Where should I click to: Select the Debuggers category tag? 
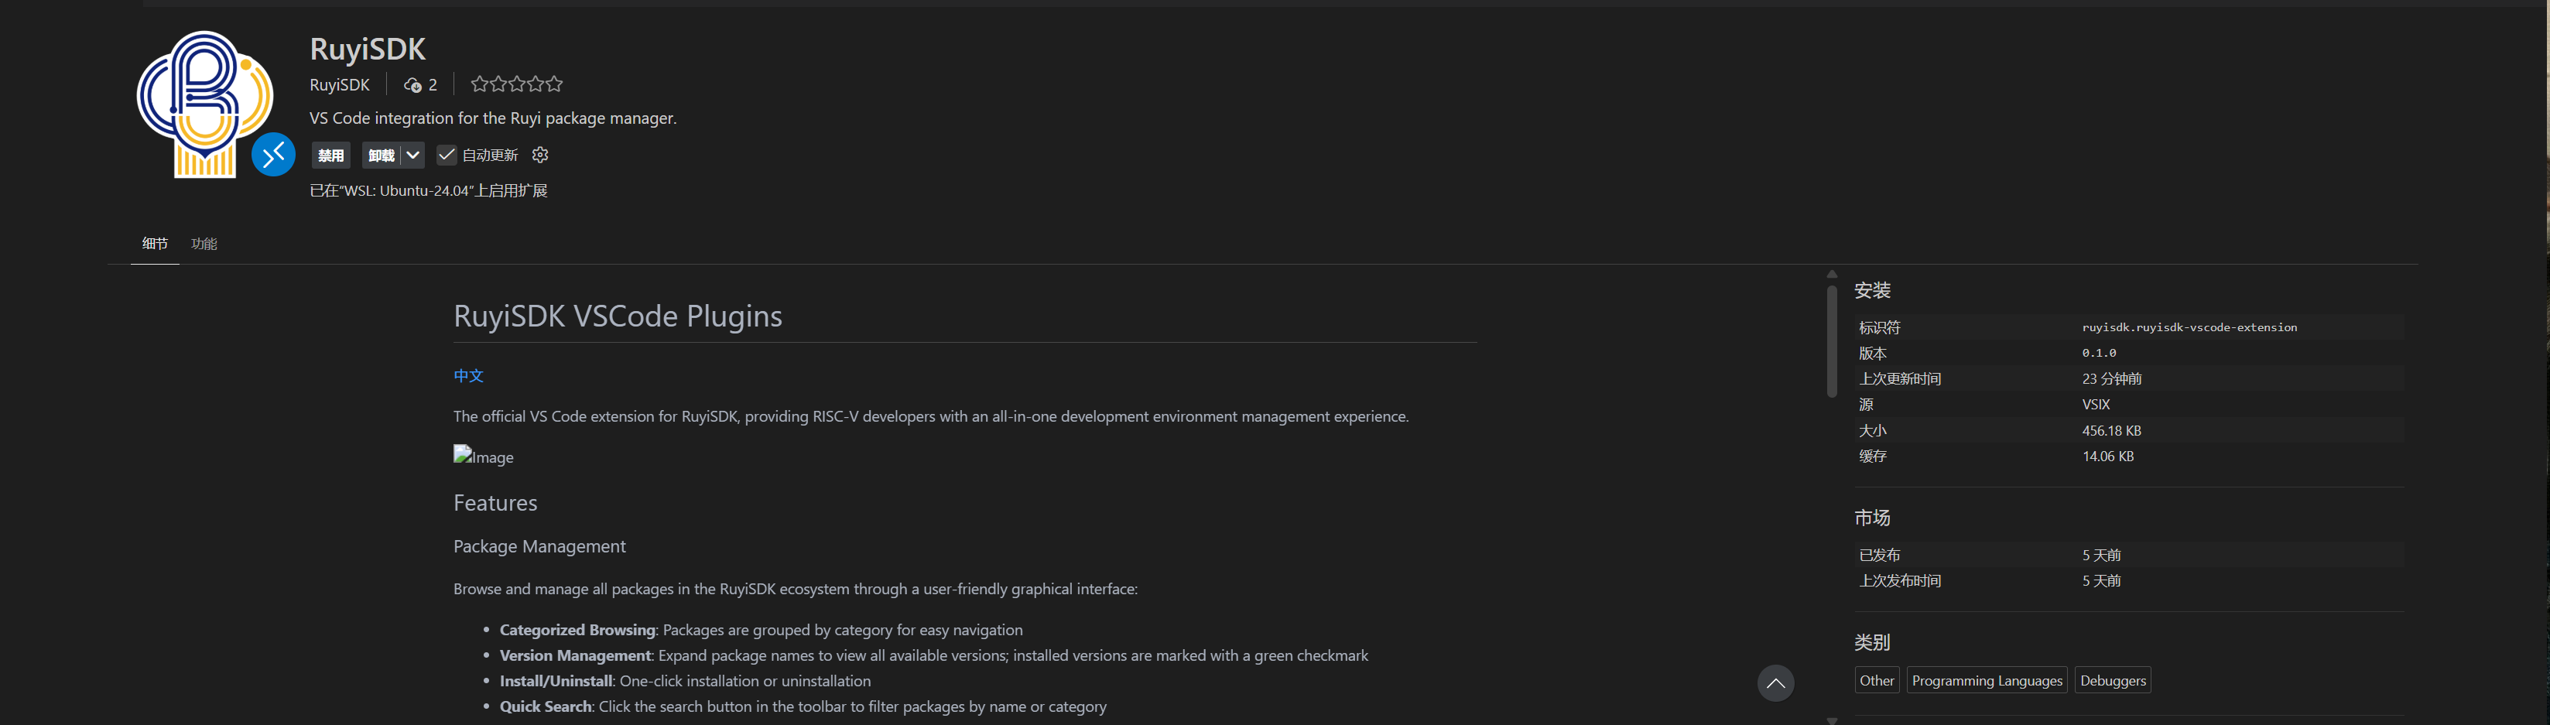coord(2113,680)
